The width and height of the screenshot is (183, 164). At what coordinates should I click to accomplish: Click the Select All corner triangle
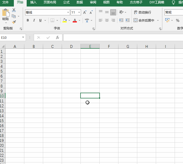point(3,46)
